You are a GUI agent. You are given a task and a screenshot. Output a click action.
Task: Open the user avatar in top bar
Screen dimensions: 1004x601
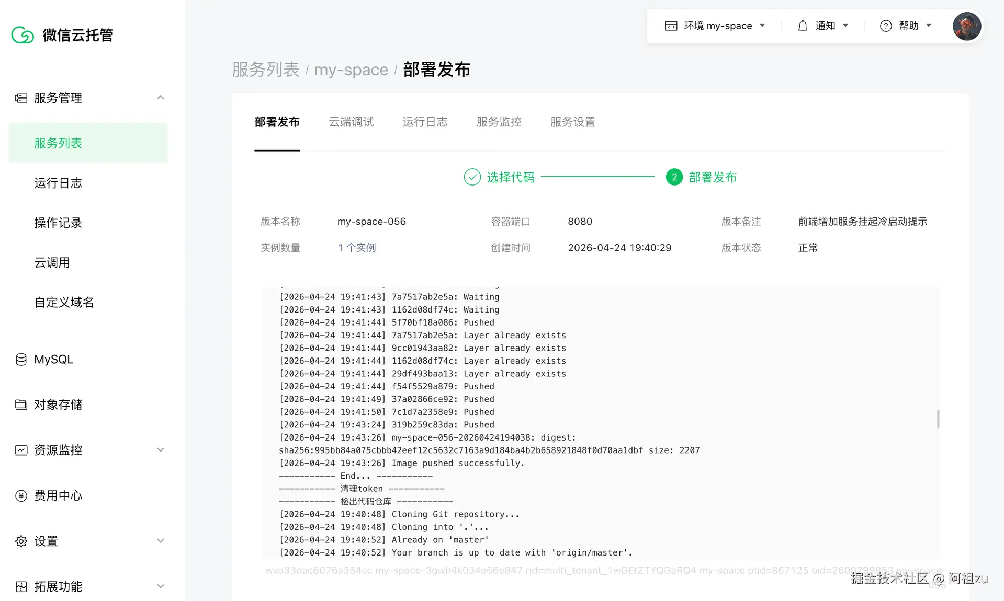coord(966,26)
